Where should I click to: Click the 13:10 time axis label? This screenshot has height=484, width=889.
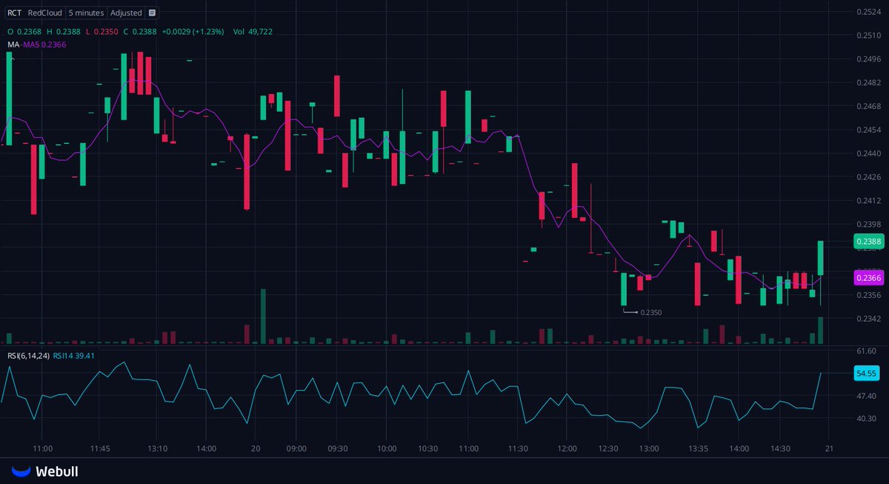(157, 449)
